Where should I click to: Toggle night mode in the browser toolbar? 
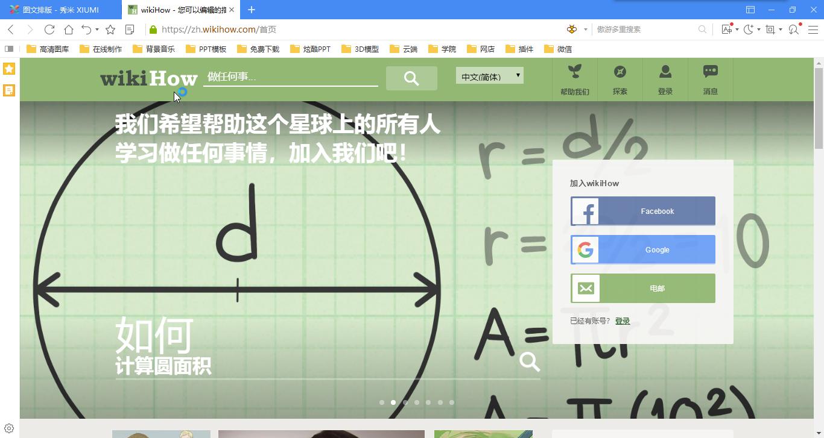point(748,29)
